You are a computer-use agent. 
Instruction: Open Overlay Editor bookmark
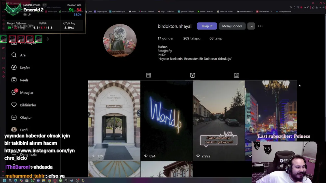pyautogui.click(x=265, y=11)
